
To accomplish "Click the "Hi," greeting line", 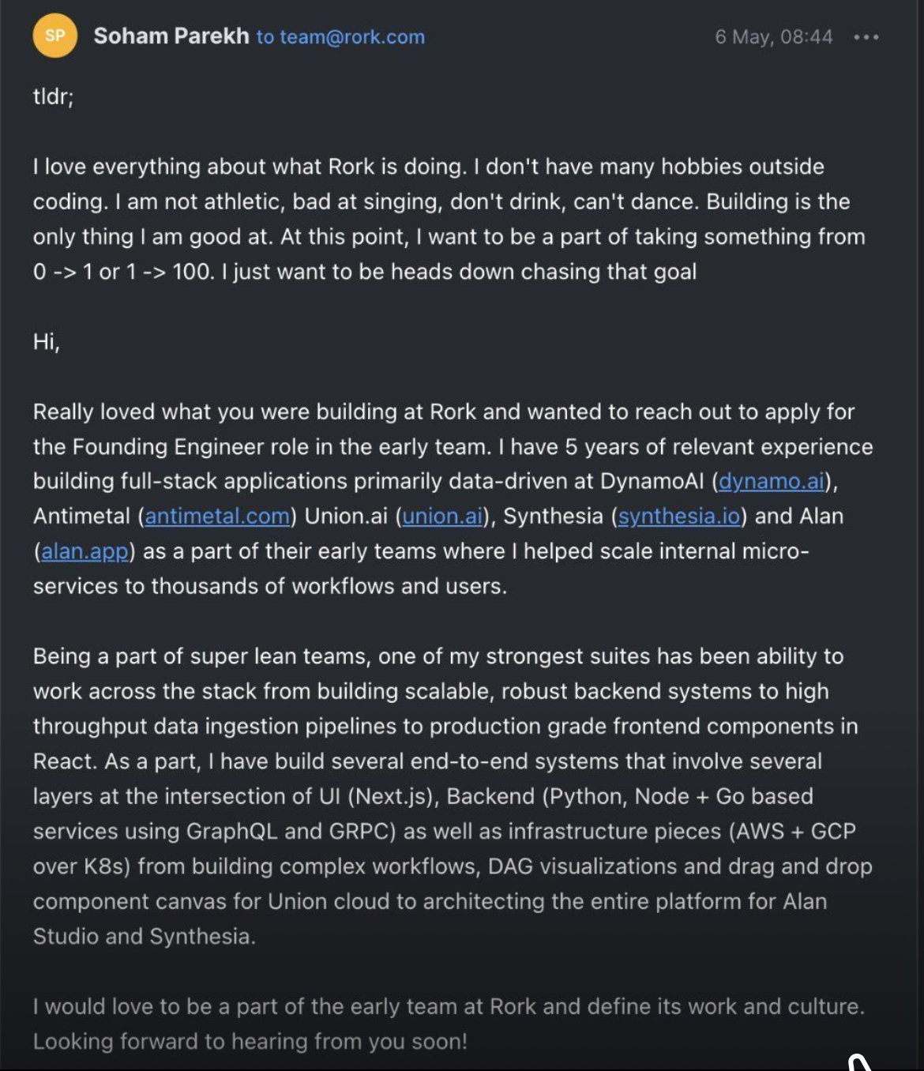I will [x=46, y=341].
